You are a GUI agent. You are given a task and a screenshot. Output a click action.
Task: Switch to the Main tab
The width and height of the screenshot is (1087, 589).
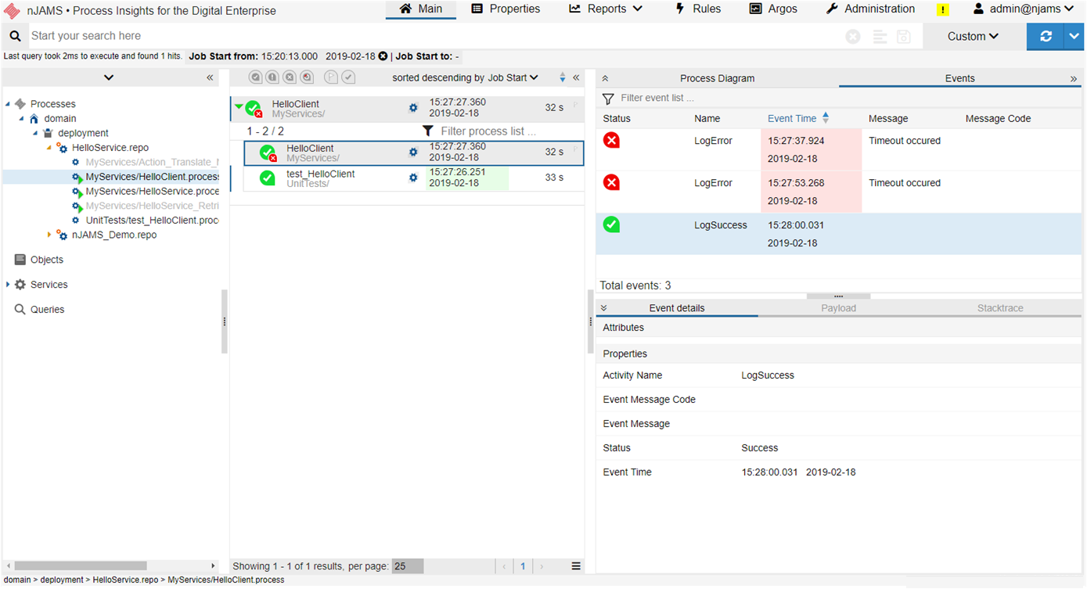[x=421, y=9]
